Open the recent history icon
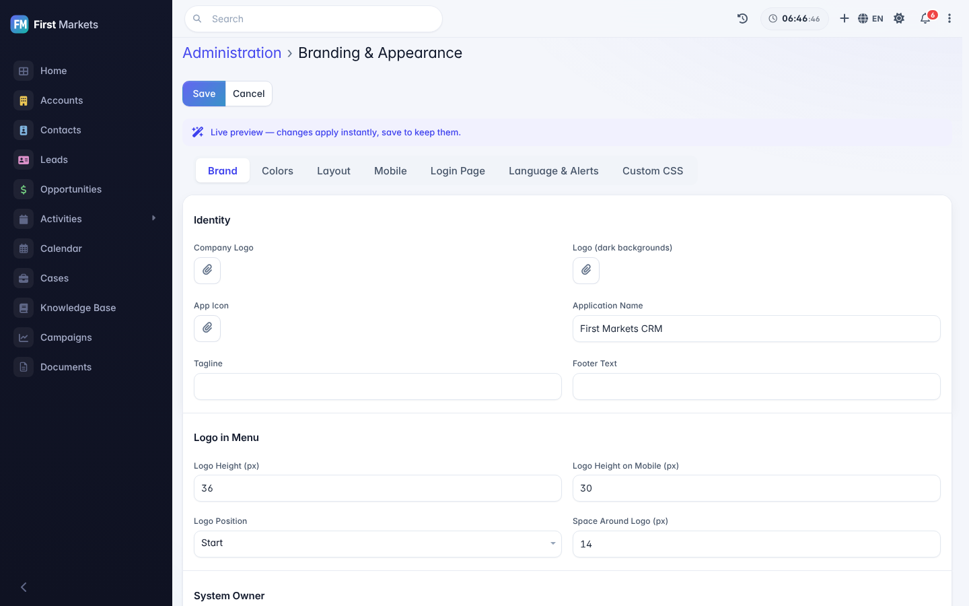 click(x=742, y=19)
